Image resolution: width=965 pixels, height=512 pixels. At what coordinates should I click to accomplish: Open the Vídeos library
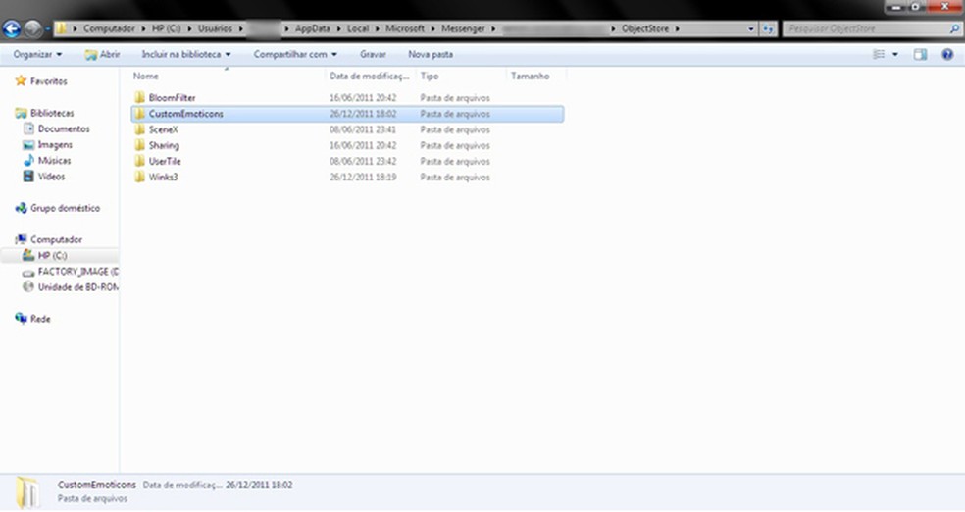[51, 177]
